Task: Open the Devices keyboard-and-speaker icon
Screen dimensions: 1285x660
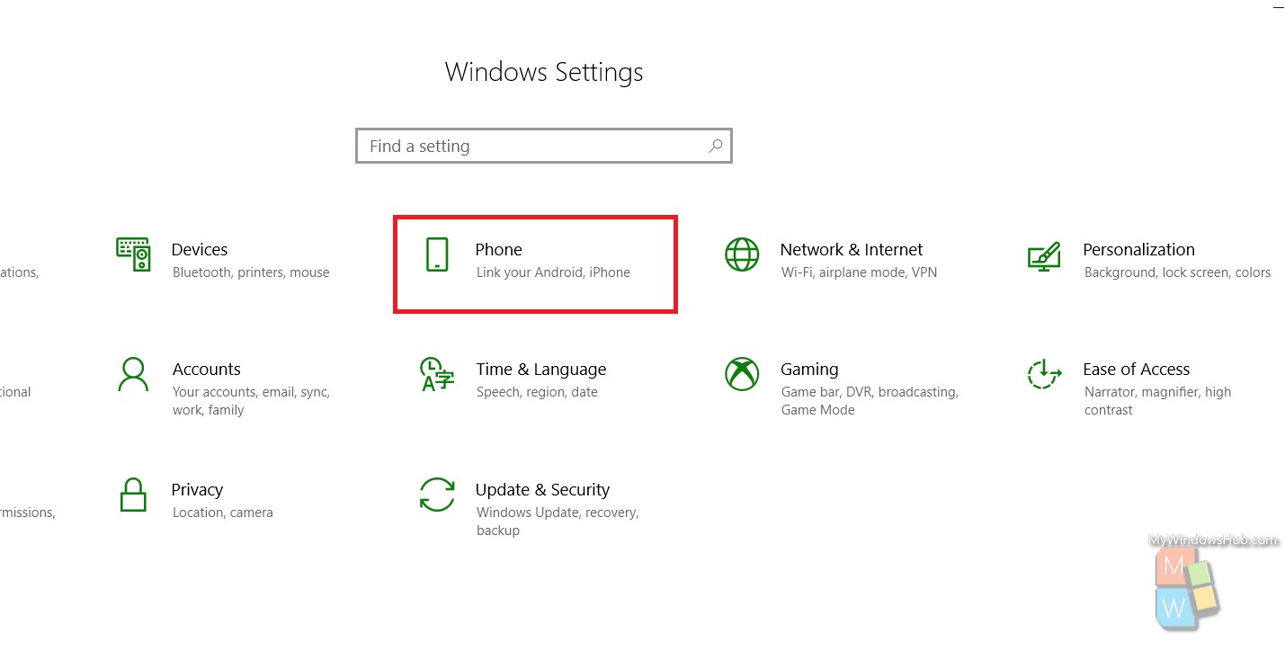Action: coord(133,254)
